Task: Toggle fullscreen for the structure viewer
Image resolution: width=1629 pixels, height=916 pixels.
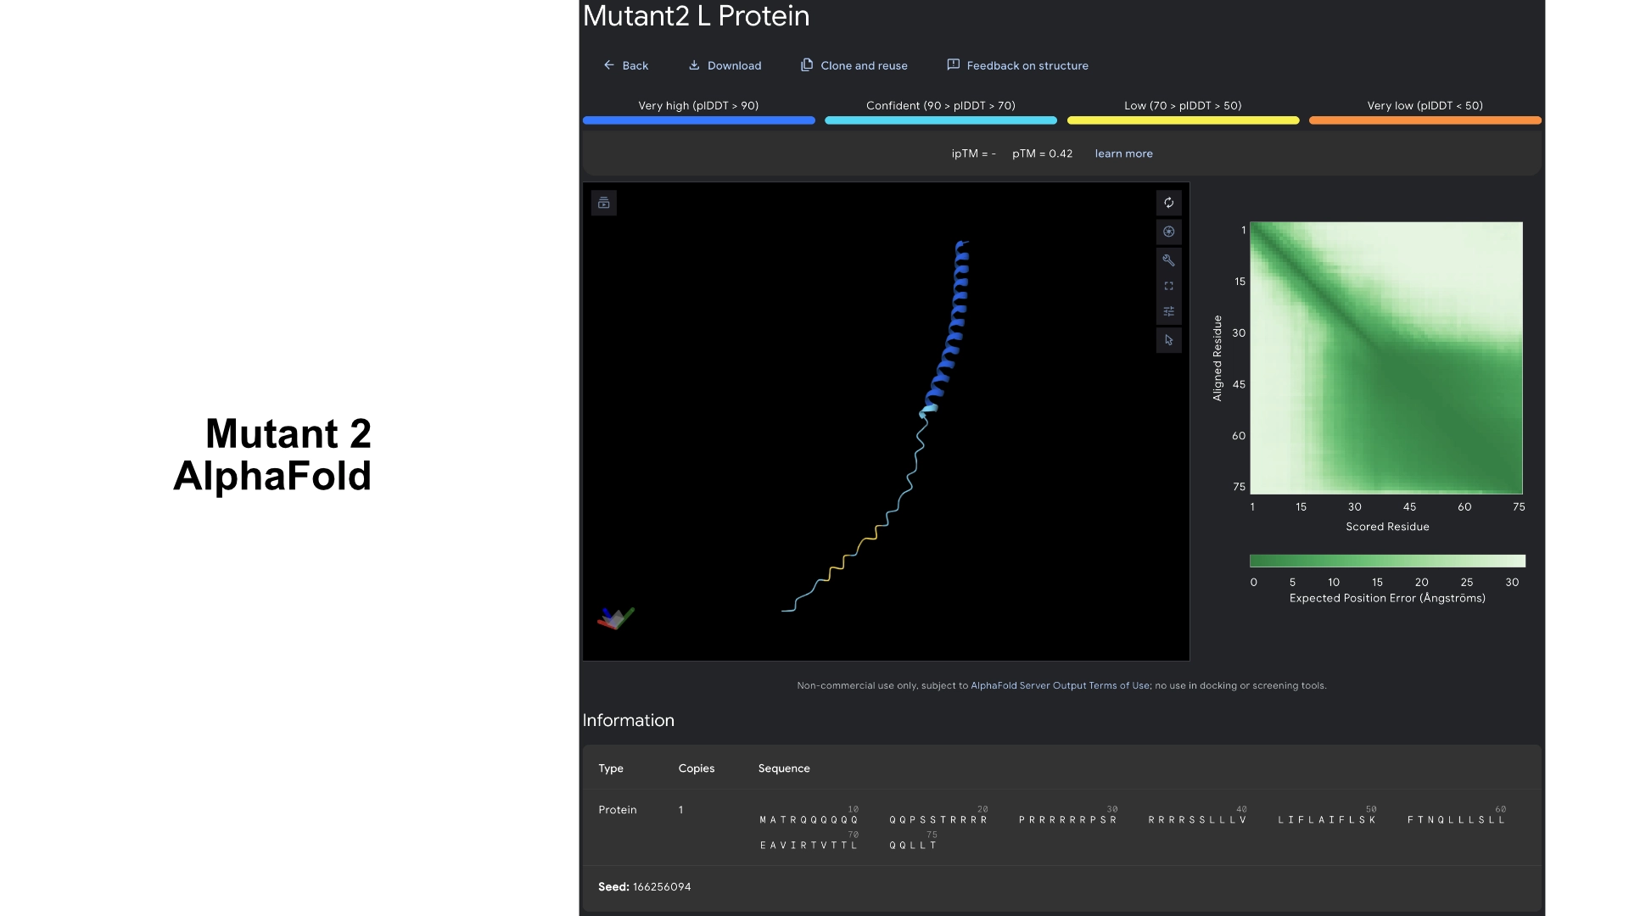Action: (x=1168, y=286)
